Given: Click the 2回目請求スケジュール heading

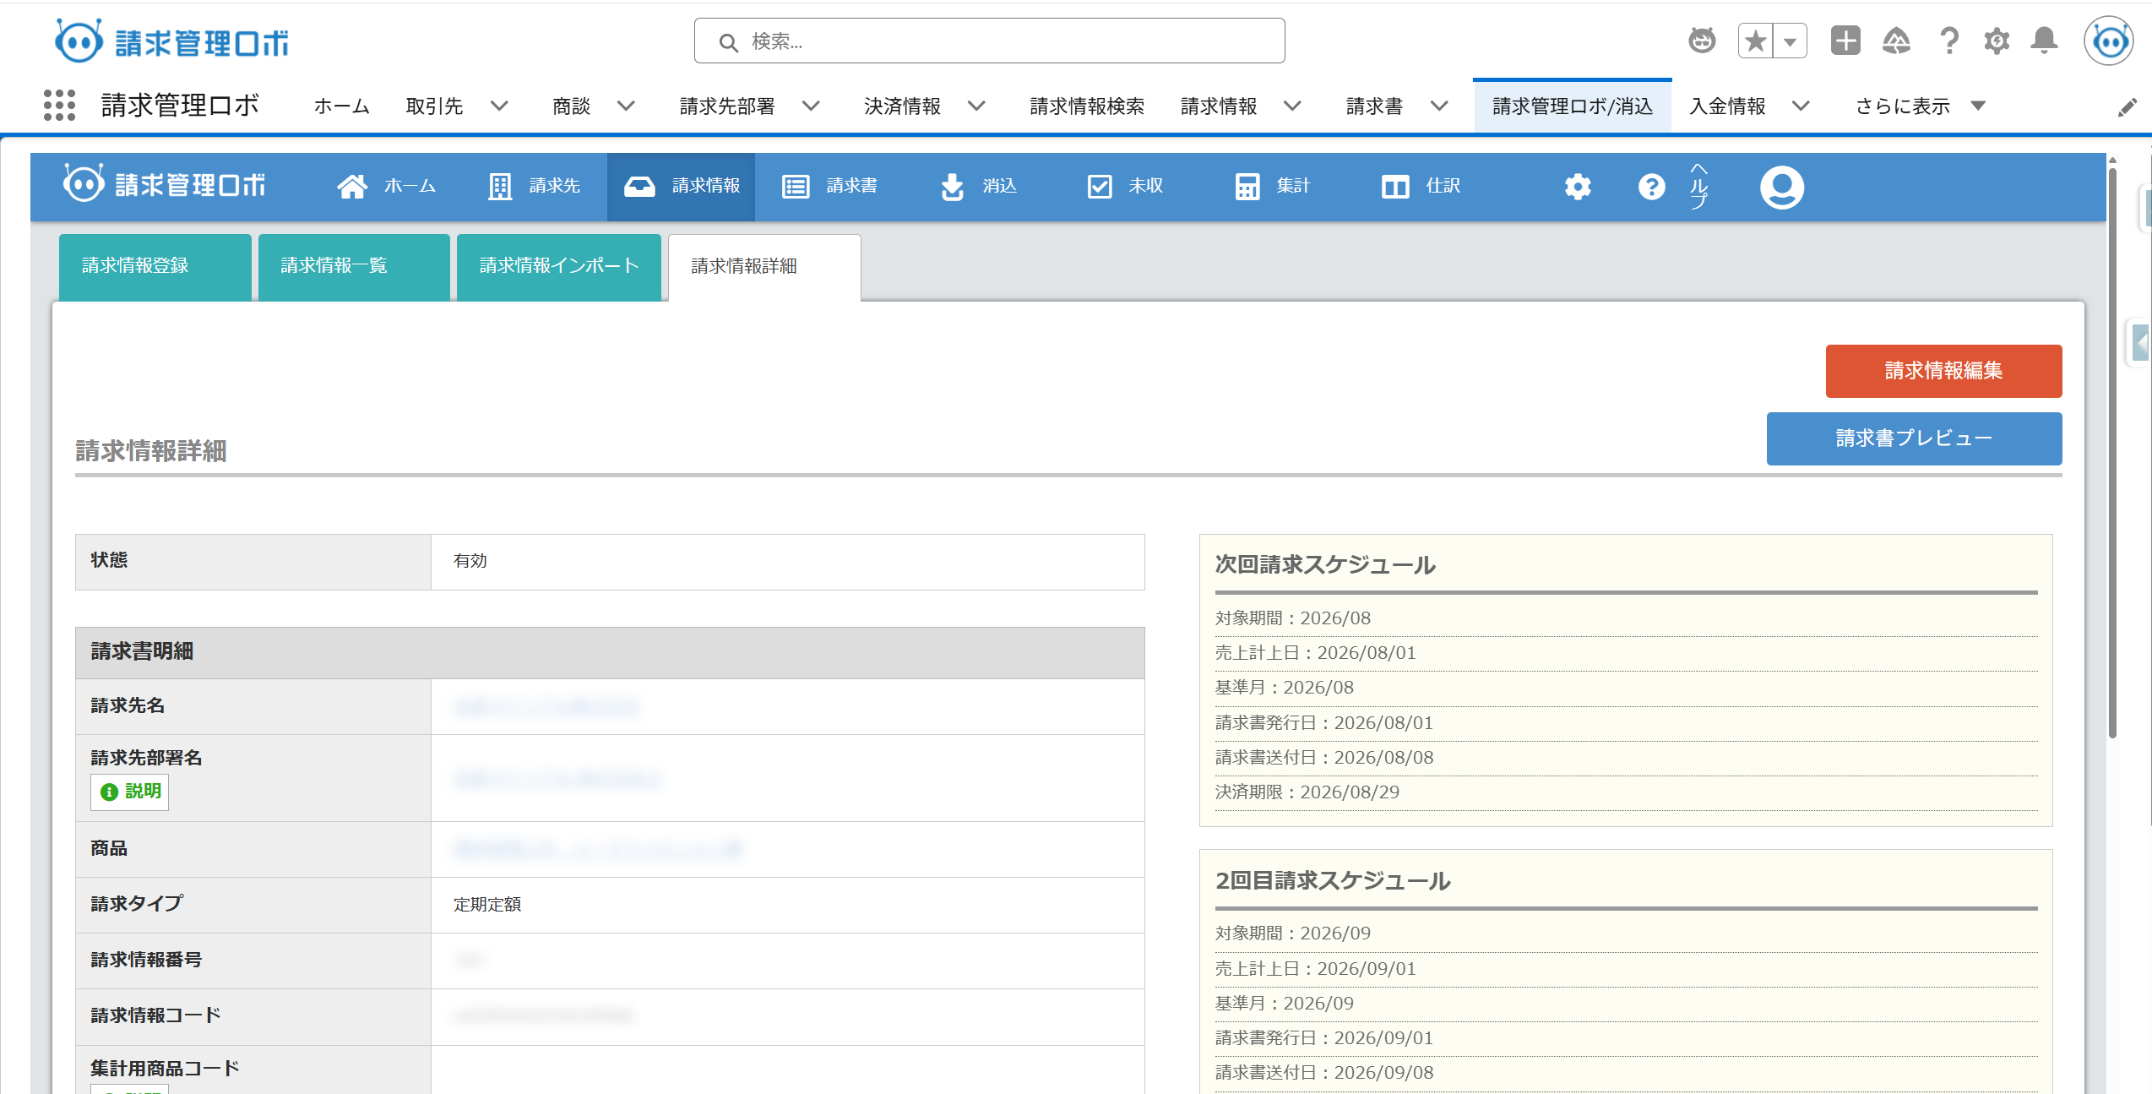Looking at the screenshot, I should pyautogui.click(x=1333, y=880).
